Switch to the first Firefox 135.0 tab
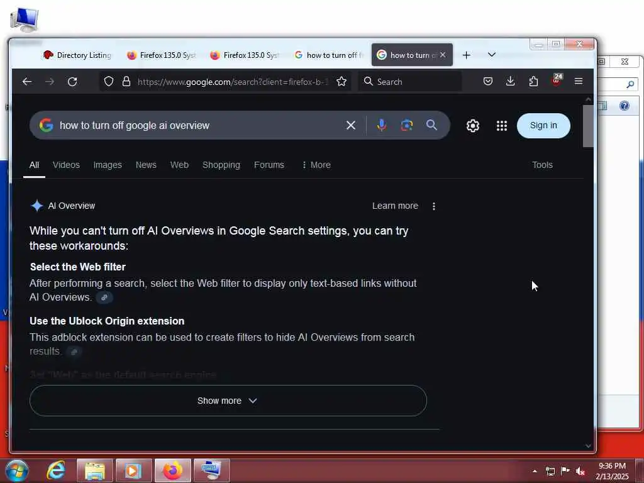The height and width of the screenshot is (483, 644). pyautogui.click(x=161, y=55)
